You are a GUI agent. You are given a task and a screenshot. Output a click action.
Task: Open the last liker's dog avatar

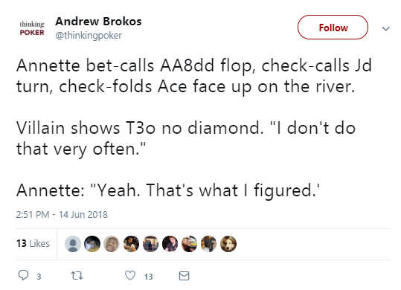[x=228, y=244]
